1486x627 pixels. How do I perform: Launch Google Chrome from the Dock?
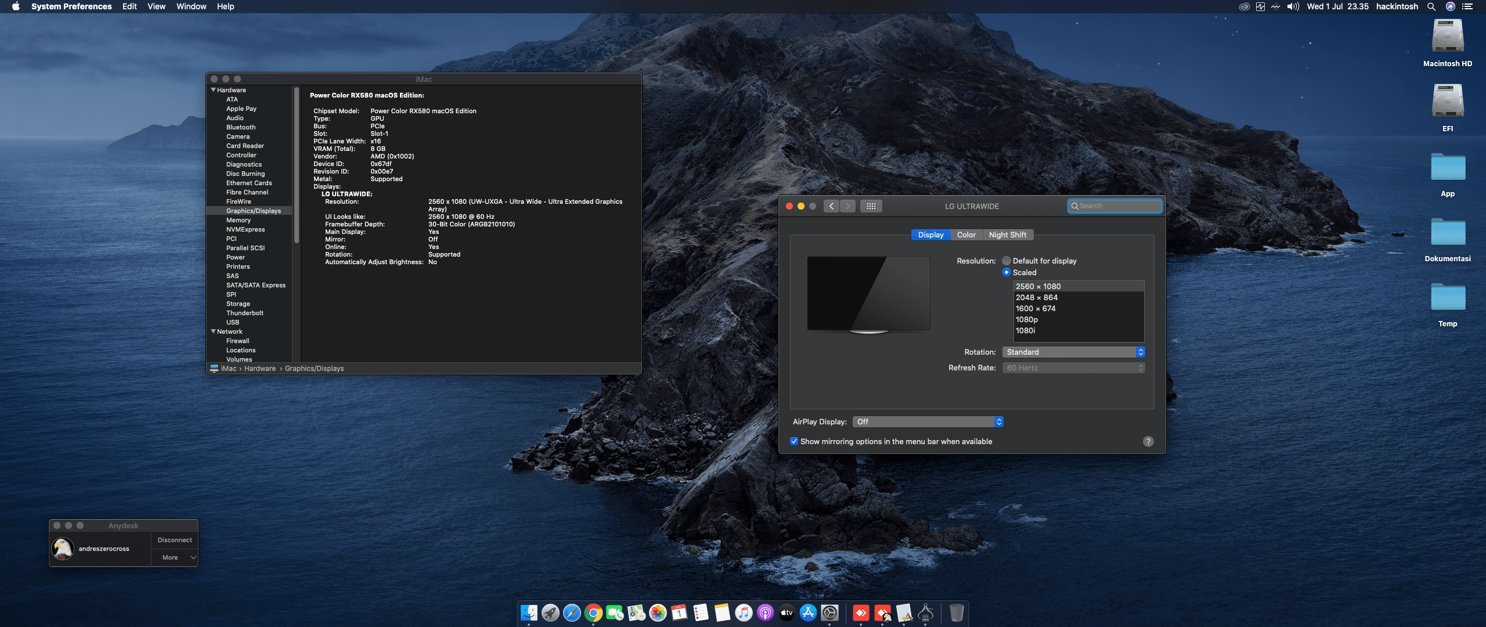(x=593, y=613)
